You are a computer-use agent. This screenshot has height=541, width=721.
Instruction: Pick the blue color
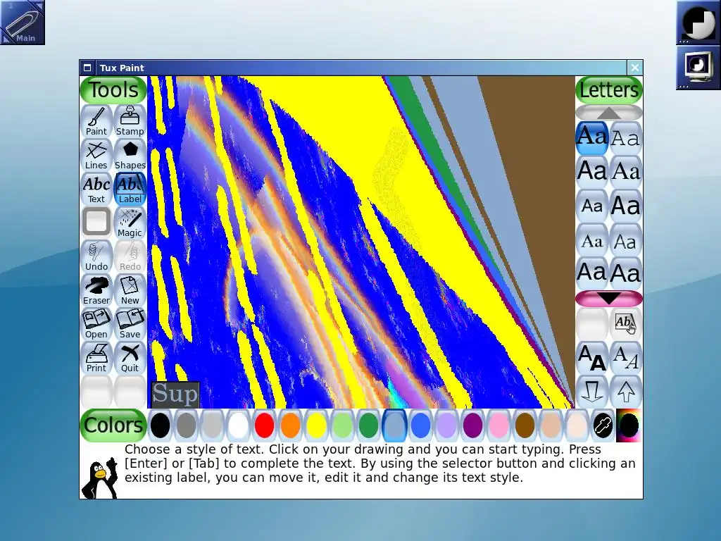(421, 425)
